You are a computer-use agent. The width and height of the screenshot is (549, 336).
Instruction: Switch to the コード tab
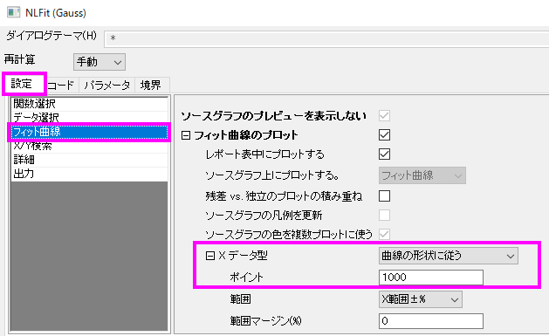[x=60, y=85]
